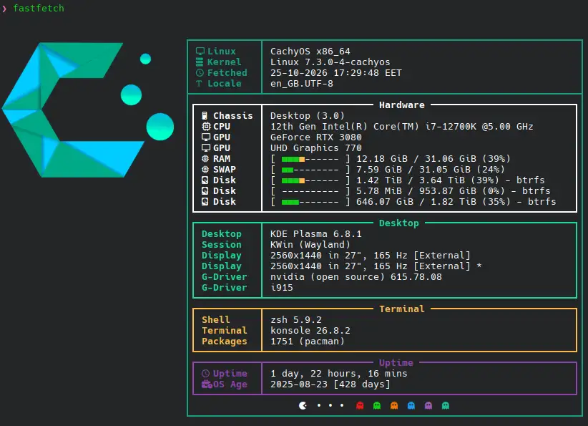Screen dimensions: 588x426
Task: Click the green ghost icon
Action: (377, 406)
